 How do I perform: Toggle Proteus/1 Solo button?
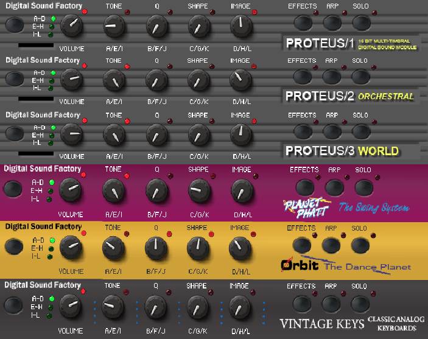tap(362, 23)
